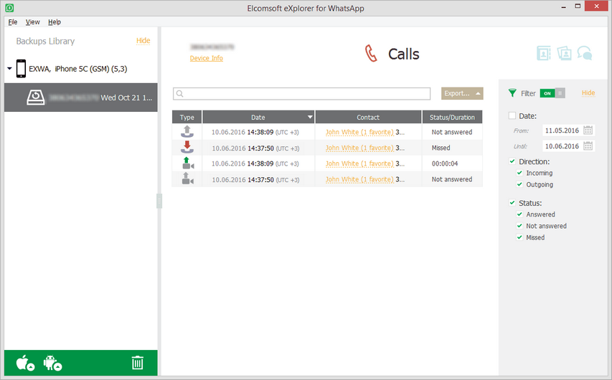
Task: Click outgoing video call icon with 00:00:04
Action: tap(188, 163)
